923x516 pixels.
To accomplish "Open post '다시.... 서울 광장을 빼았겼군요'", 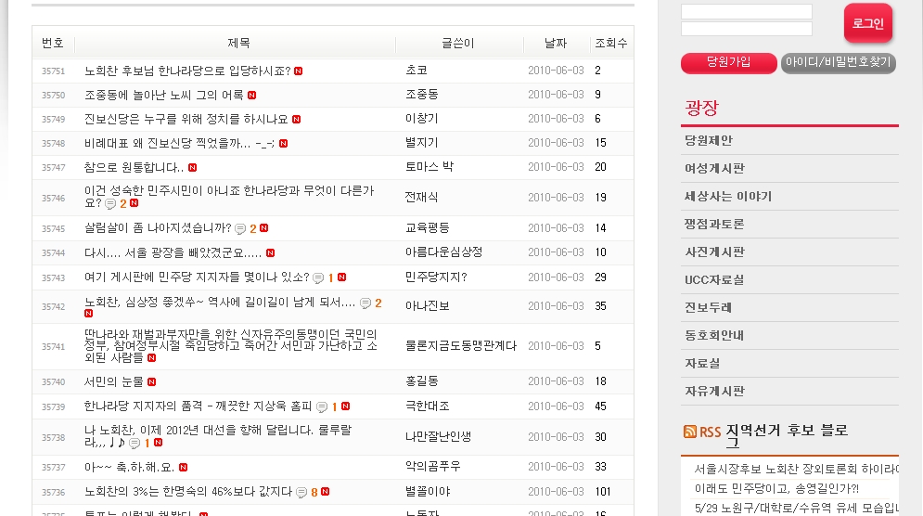I will point(173,253).
